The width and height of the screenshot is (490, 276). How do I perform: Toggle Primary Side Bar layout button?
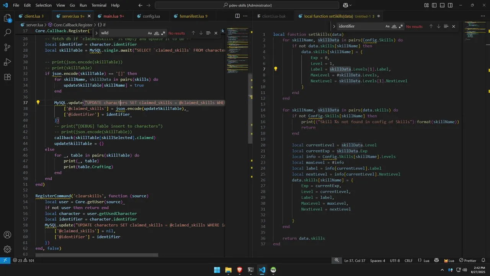(x=434, y=5)
